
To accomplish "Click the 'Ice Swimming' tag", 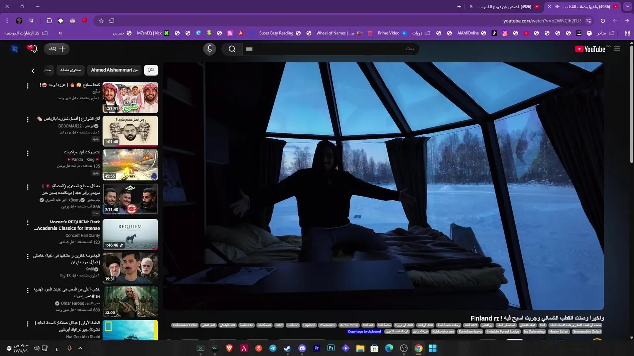I will pos(533,332).
